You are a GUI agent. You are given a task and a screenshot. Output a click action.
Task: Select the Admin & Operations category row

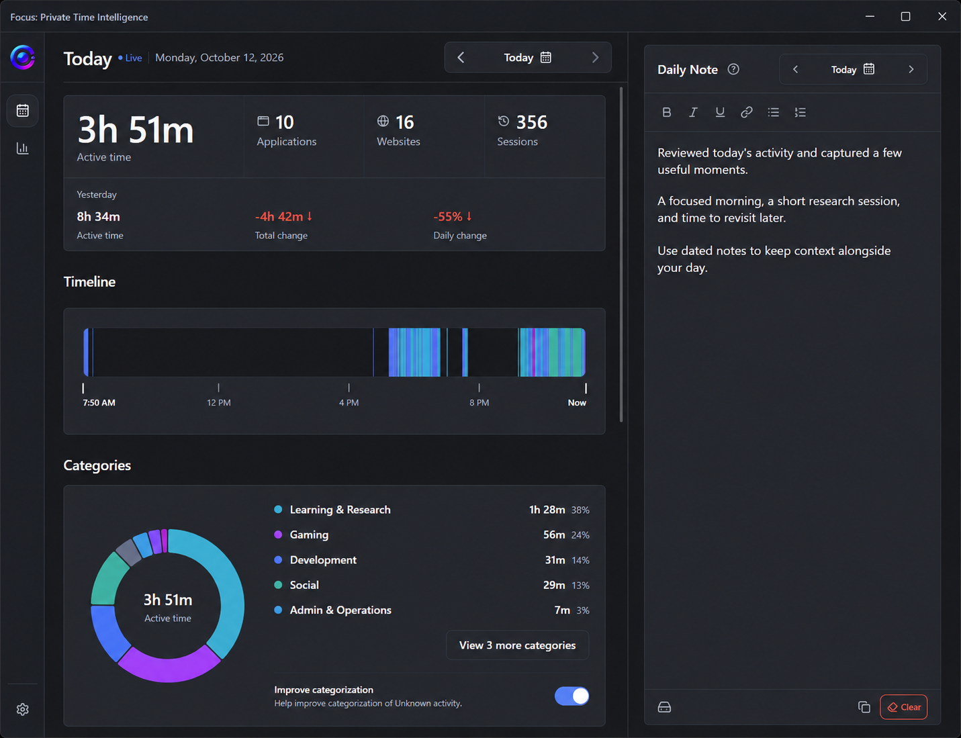432,610
